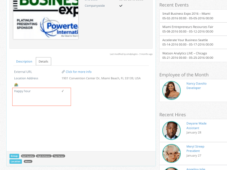227x170 pixels.
Task: Click the January 27 hire date
Action: 194,155
